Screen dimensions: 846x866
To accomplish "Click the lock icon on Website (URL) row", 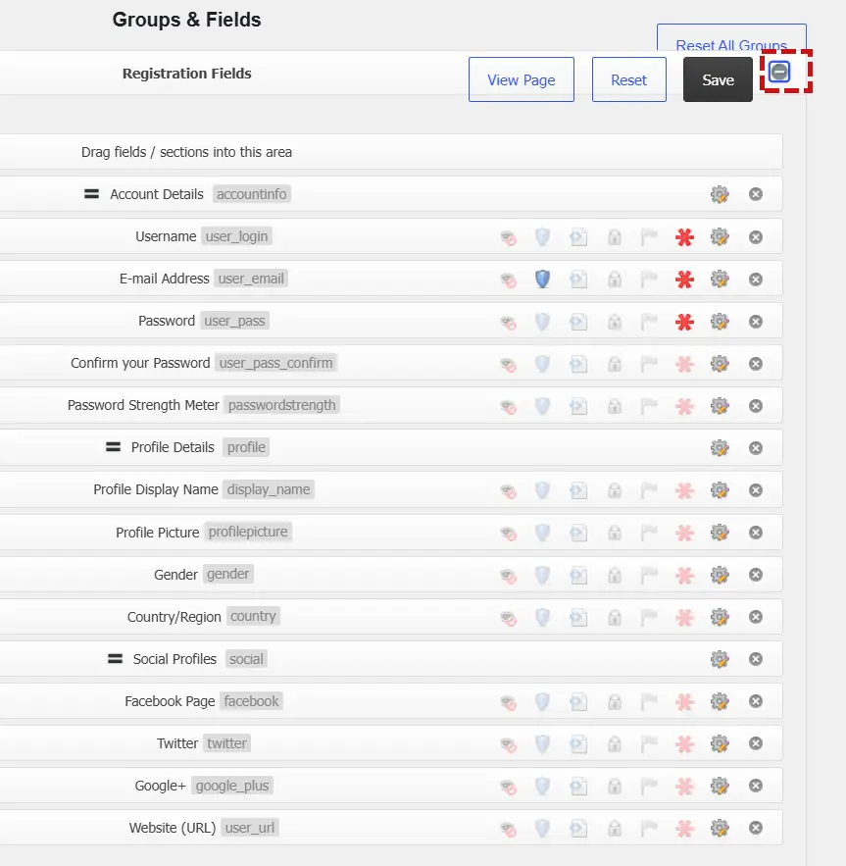I will pyautogui.click(x=614, y=828).
